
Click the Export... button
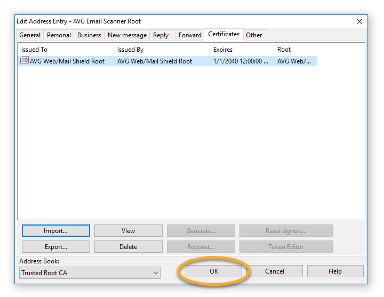tap(56, 246)
